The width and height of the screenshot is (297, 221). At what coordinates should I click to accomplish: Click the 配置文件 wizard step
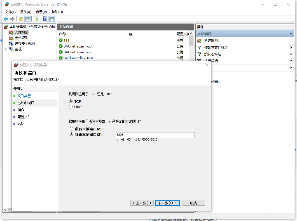point(24,117)
